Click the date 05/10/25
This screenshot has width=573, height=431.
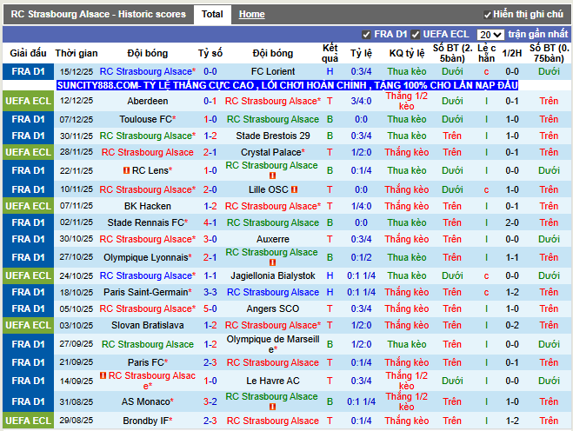[77, 309]
